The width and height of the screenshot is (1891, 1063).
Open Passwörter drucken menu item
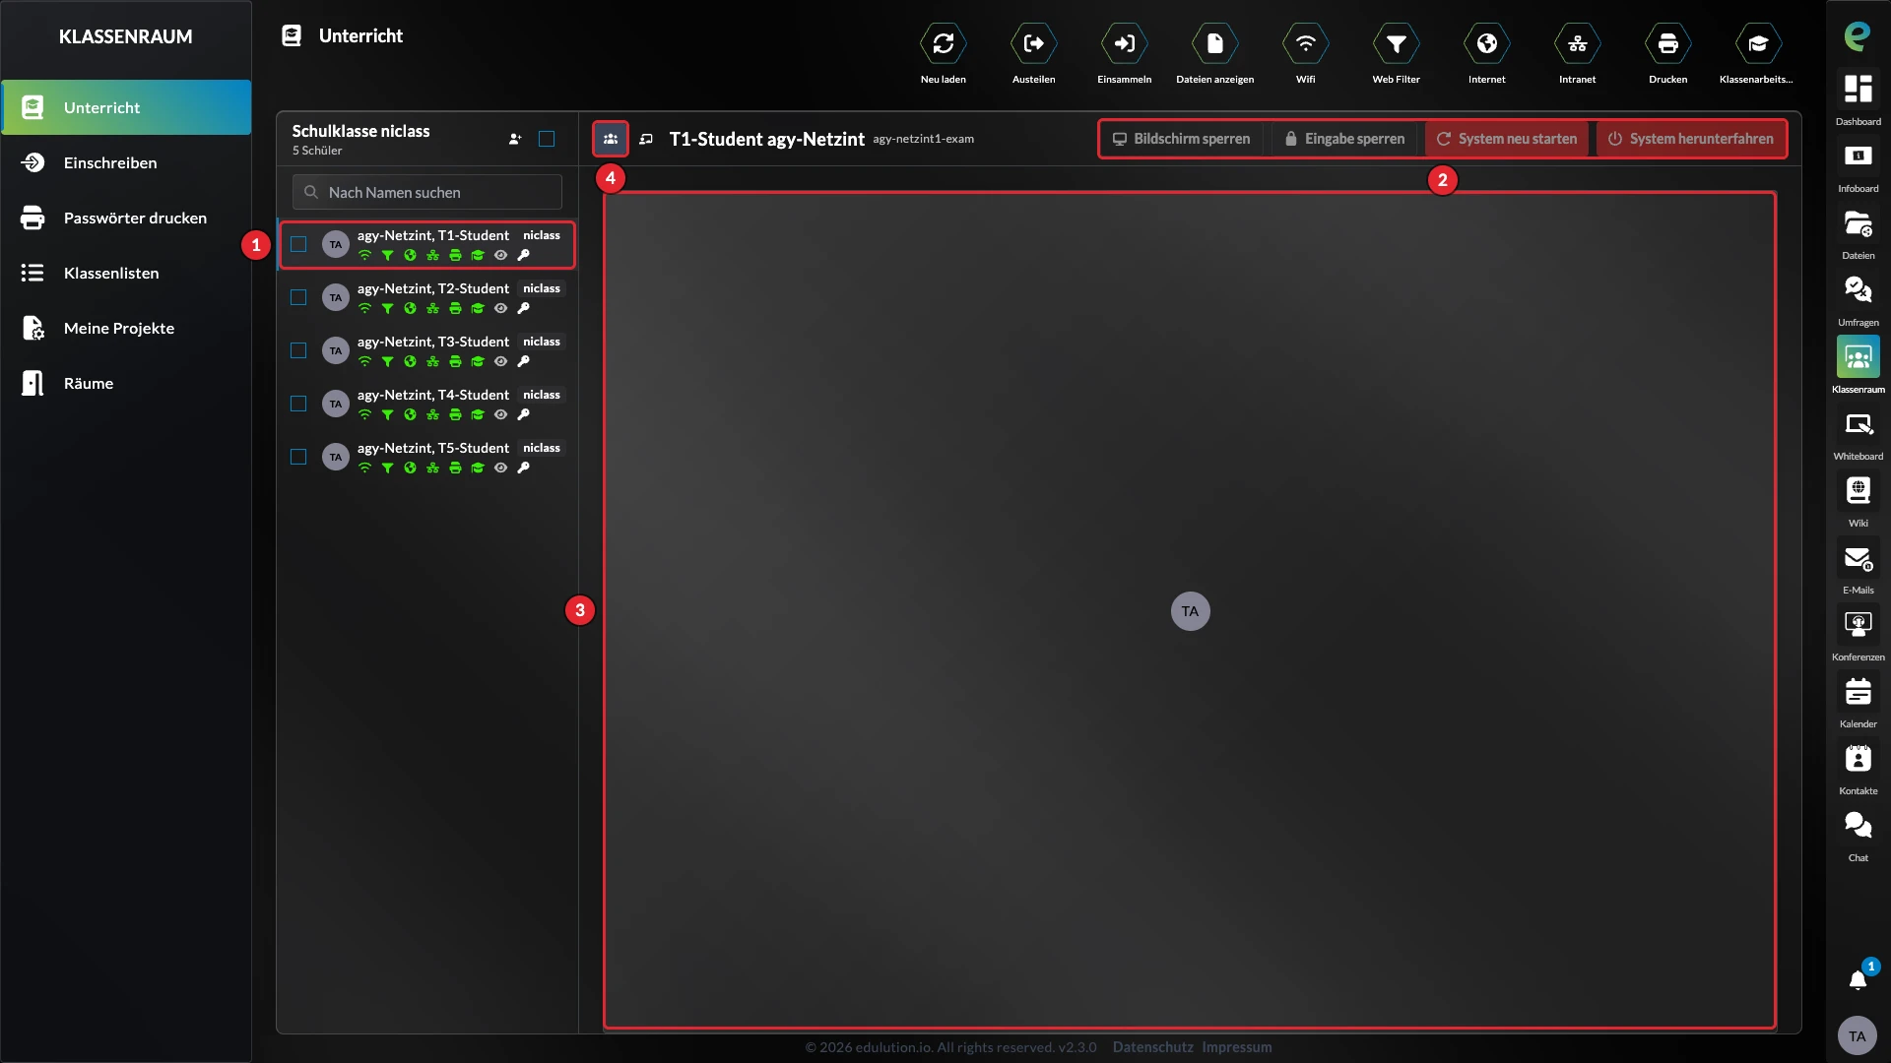(126, 218)
